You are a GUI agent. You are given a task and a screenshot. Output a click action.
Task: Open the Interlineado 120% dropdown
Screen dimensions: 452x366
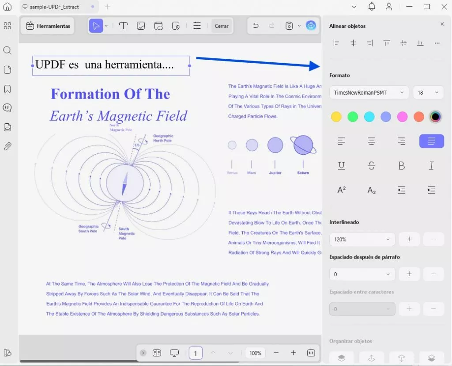point(362,239)
